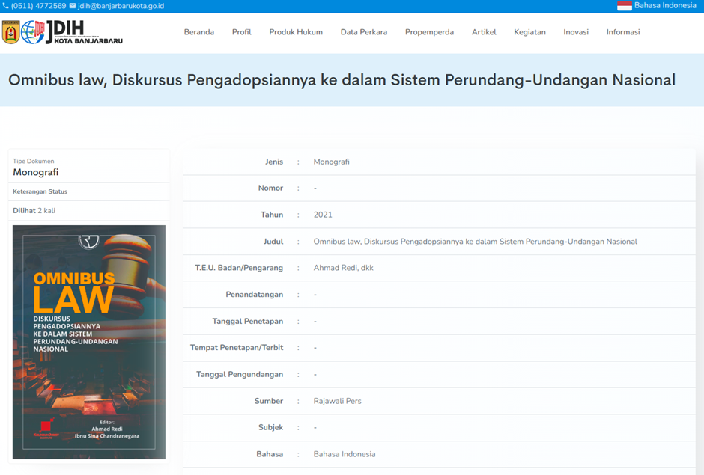Click the Banjarbaru city crest logo
704x475 pixels.
(11, 32)
